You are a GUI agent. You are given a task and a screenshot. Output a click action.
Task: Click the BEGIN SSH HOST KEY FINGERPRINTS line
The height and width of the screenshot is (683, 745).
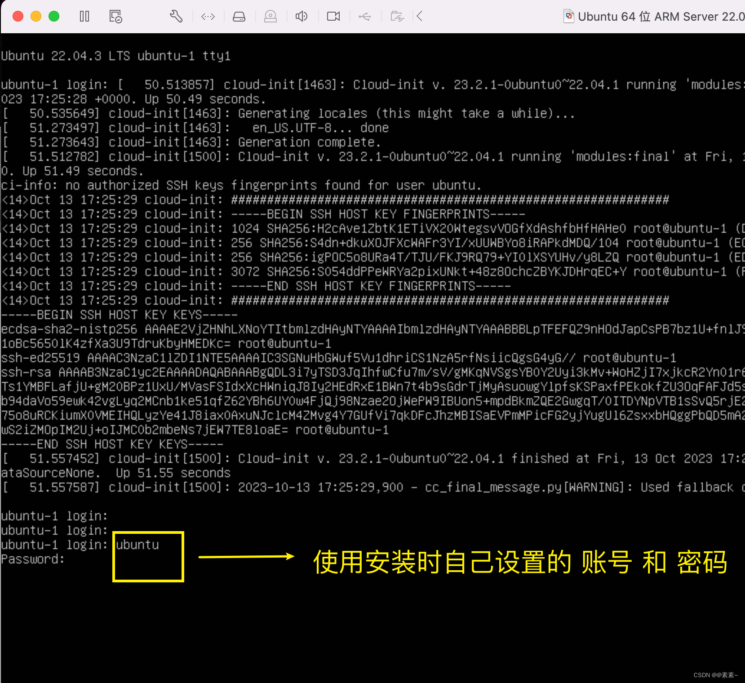coord(263,214)
